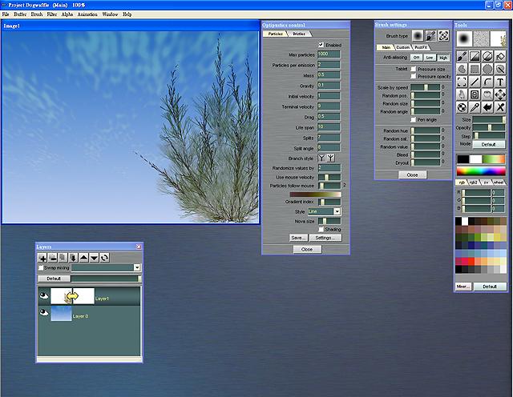513x397 pixels.
Task: Select the Move tool with four arrows
Action: click(499, 94)
